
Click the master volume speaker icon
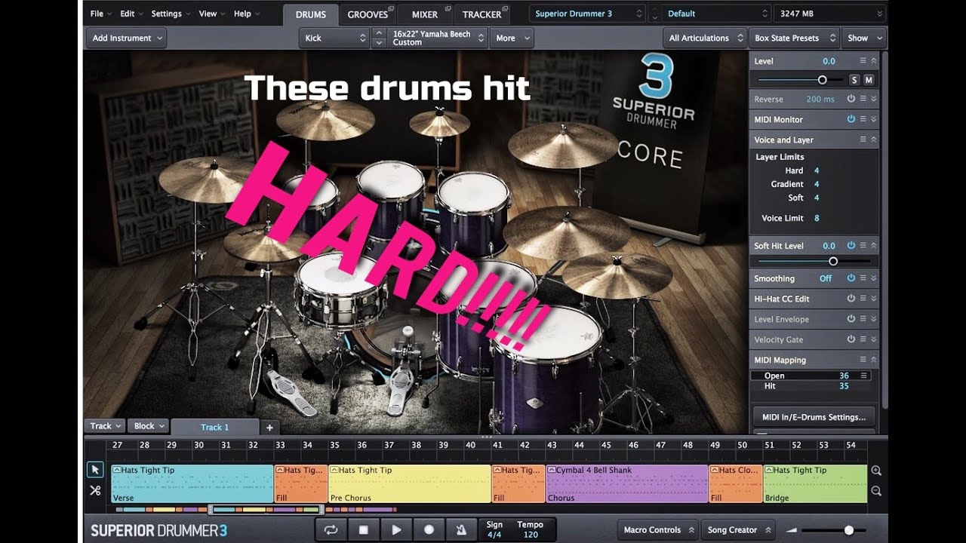coord(790,530)
